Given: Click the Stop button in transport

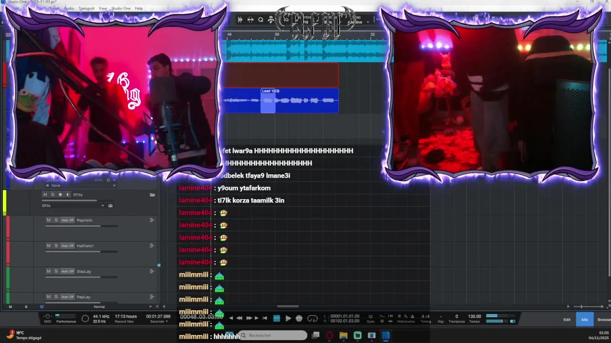Looking at the screenshot, I should (276, 318).
